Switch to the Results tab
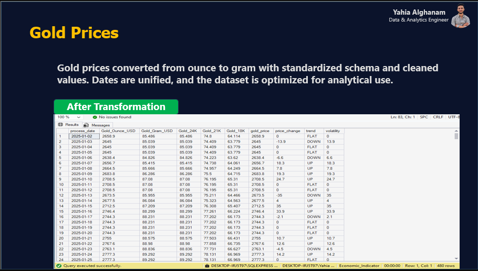Viewport: 478px width, 271px height. pos(68,125)
